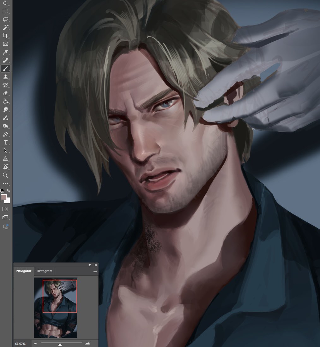The height and width of the screenshot is (347, 320).
Task: Click the Navigator zoom slider handle
Action: point(60,344)
